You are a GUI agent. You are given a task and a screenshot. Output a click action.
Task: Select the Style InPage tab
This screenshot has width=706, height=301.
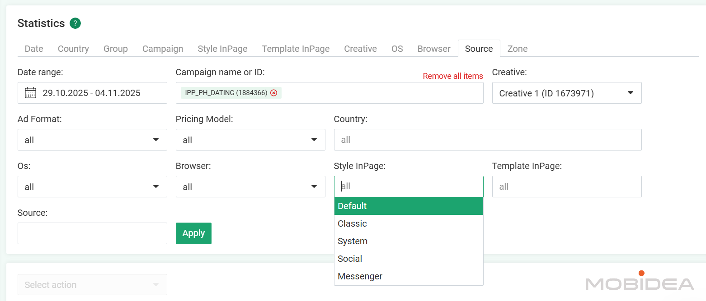point(222,49)
